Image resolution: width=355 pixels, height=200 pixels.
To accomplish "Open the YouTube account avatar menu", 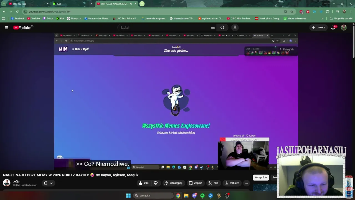I will (344, 27).
